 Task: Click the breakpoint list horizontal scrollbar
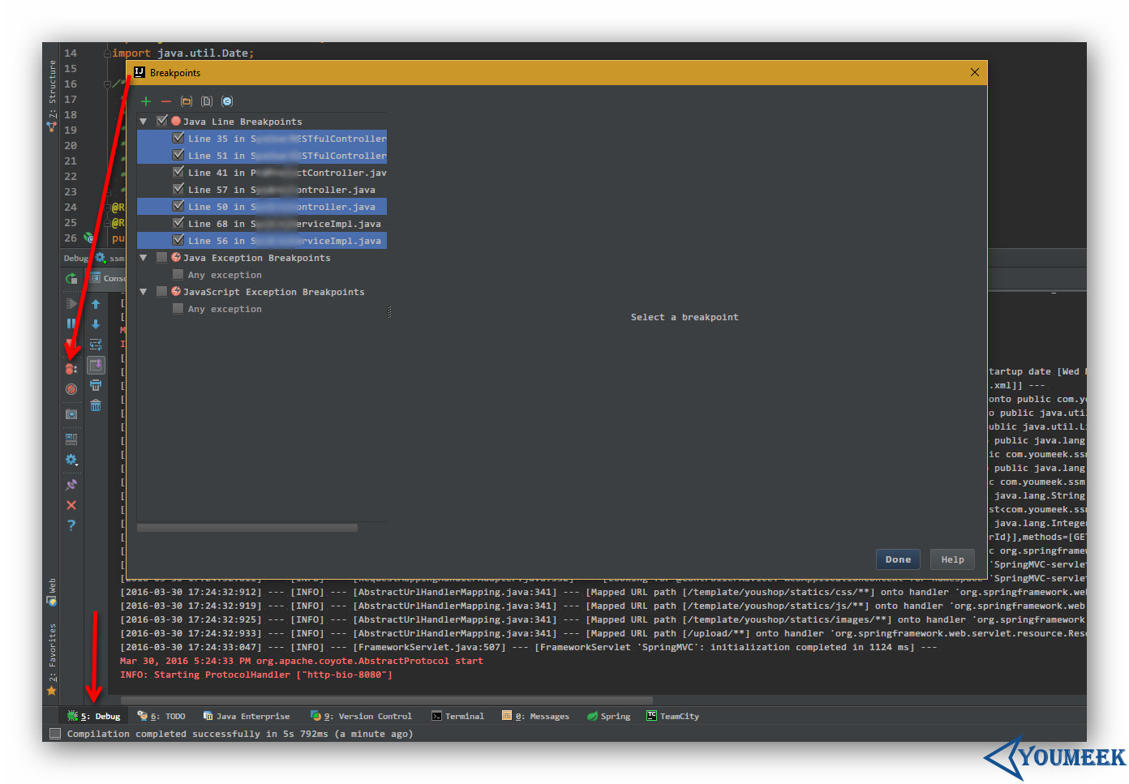coord(247,528)
